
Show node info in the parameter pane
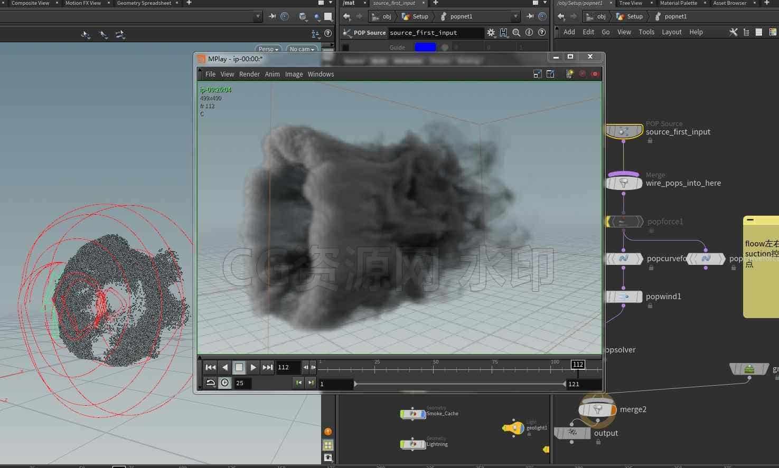pyautogui.click(x=529, y=33)
